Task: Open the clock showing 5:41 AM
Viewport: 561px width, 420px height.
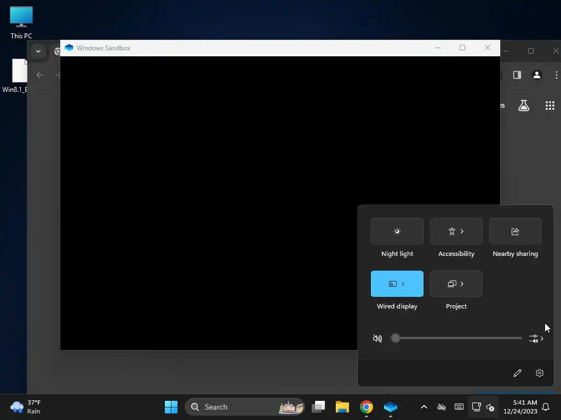Action: point(520,407)
